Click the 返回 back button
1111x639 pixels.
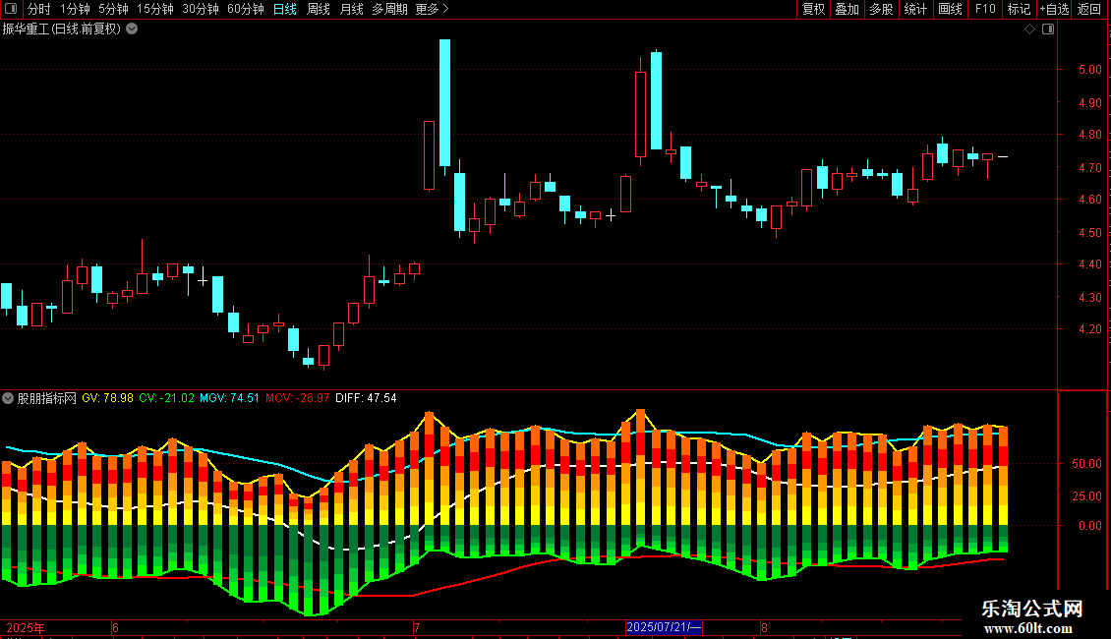pyautogui.click(x=1089, y=9)
